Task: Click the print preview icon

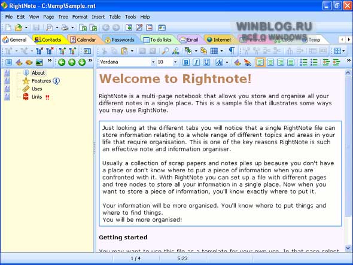Action: 49,28
